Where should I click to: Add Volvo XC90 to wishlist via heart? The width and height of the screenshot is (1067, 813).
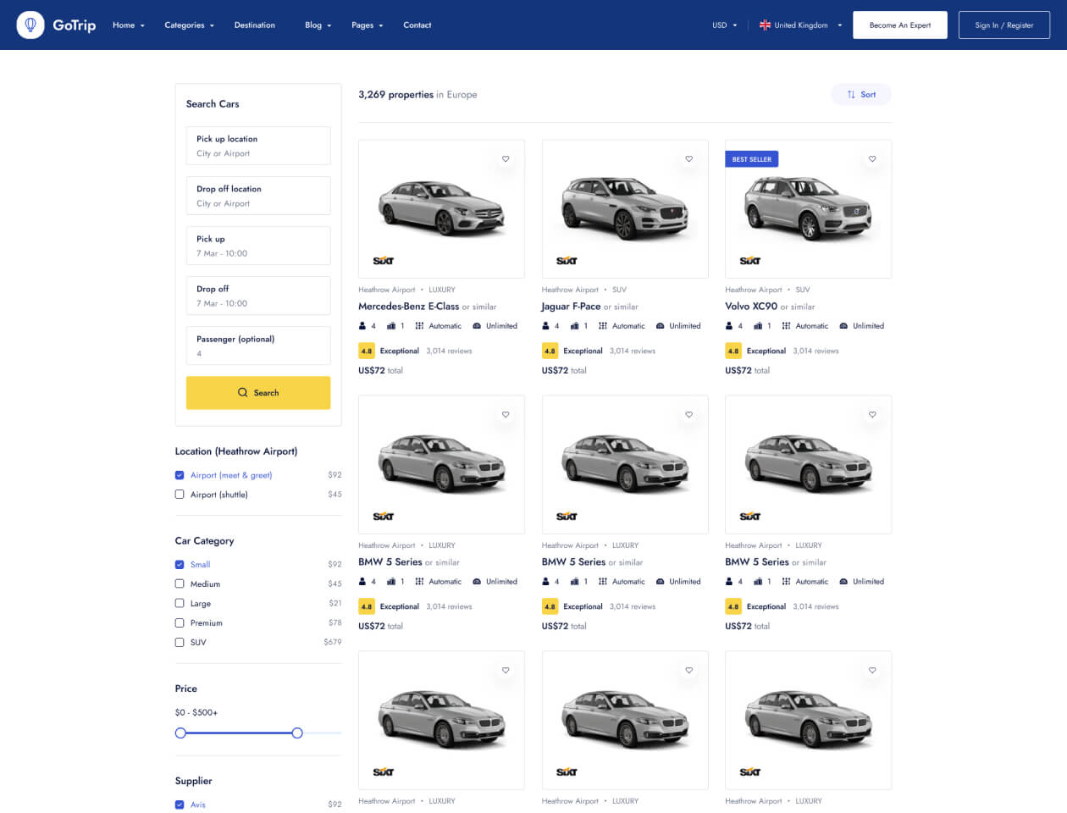coord(872,159)
